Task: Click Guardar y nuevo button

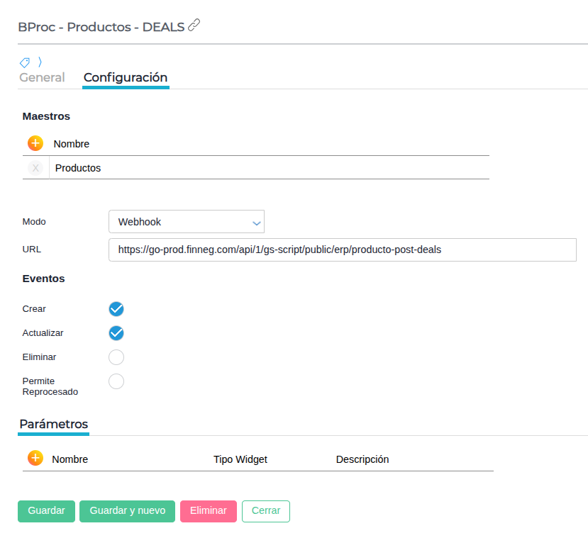Action: 127,511
